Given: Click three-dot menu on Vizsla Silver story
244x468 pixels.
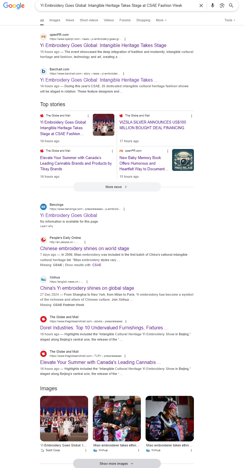Looking at the screenshot, I should [192, 116].
